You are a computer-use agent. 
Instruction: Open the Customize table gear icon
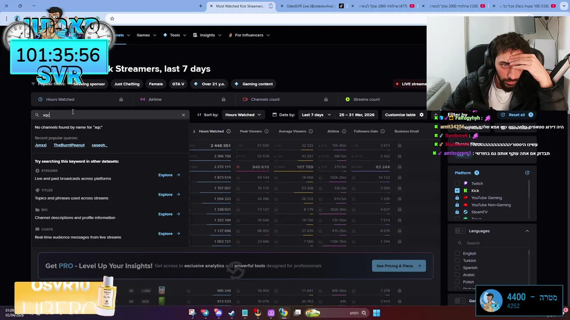tap(421, 115)
